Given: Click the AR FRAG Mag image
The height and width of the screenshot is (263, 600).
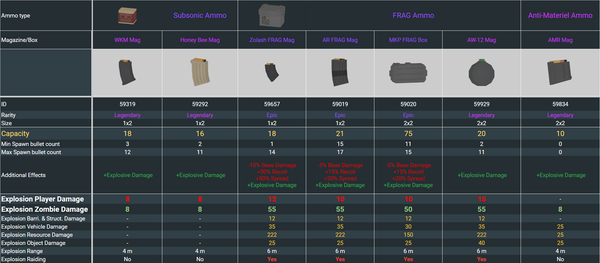Looking at the screenshot, I should 340,72.
